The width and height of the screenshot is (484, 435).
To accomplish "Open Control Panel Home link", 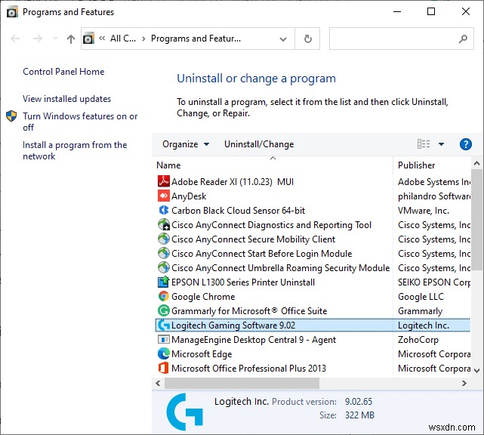I will [x=63, y=72].
